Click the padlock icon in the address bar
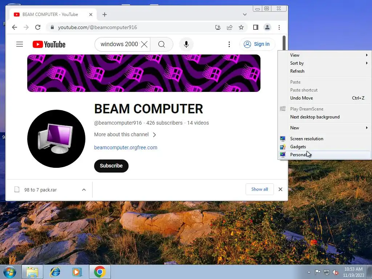Viewport: 372px width, 279px height. [52, 27]
